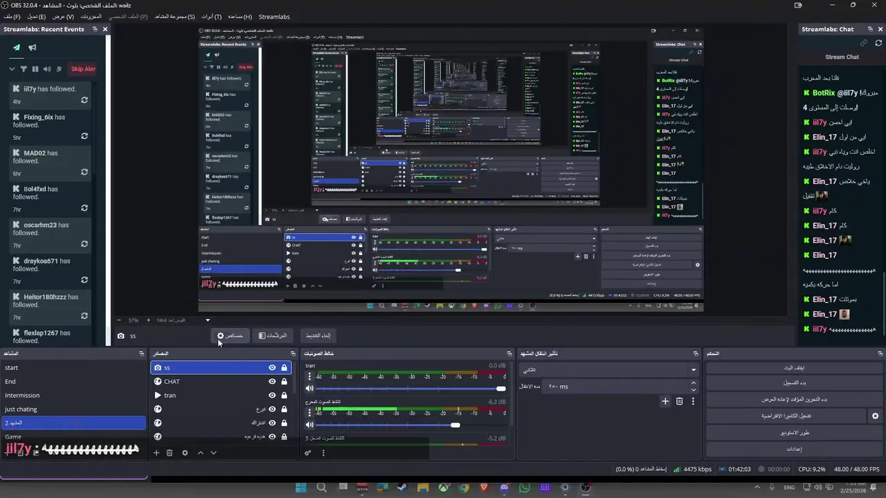This screenshot has width=886, height=498.
Task: Click the speaker icon in Recent Events toolbar
Action: [x=47, y=69]
